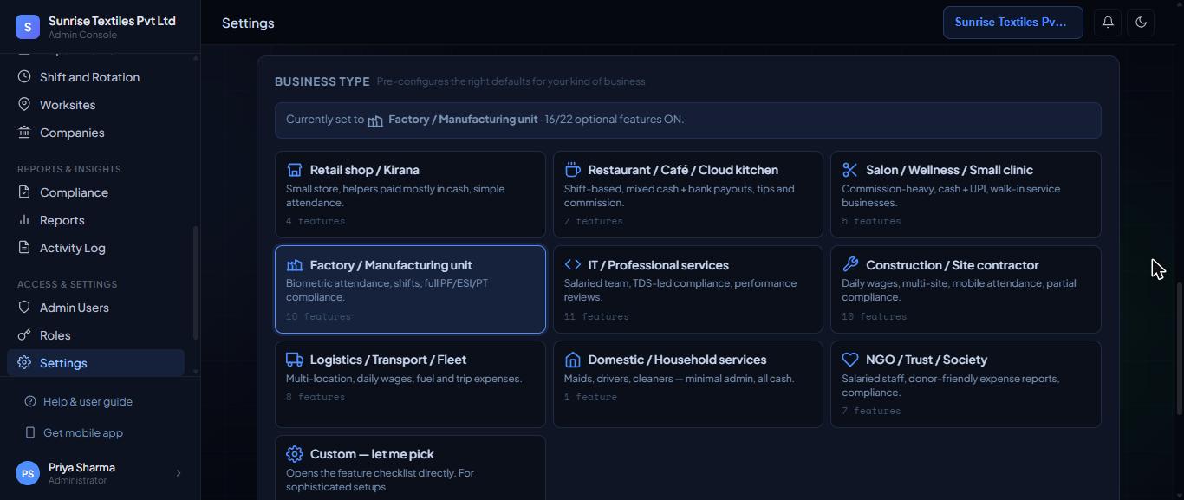Select the Factory / Manufacturing unit card
Viewport: 1184px width, 500px height.
click(410, 289)
